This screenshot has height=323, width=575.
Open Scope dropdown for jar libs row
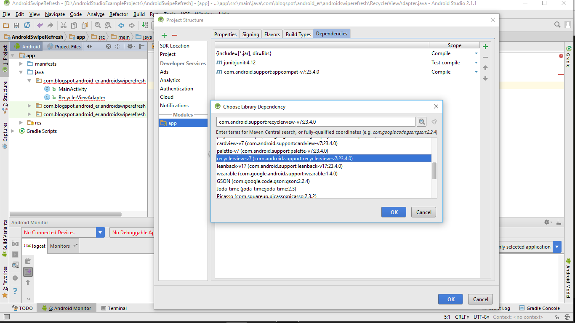(x=477, y=53)
